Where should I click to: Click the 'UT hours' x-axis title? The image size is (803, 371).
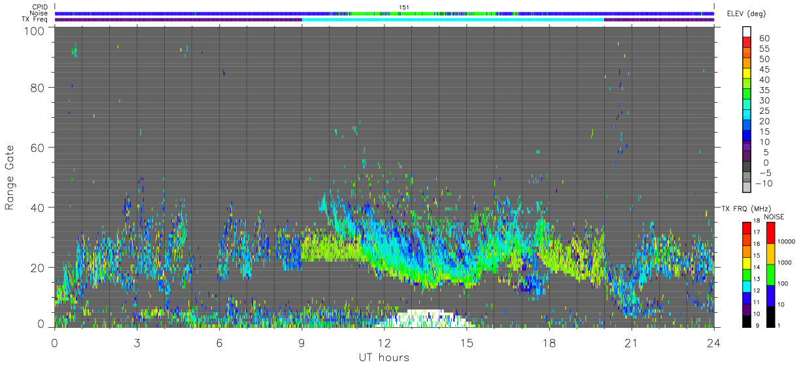[383, 357]
